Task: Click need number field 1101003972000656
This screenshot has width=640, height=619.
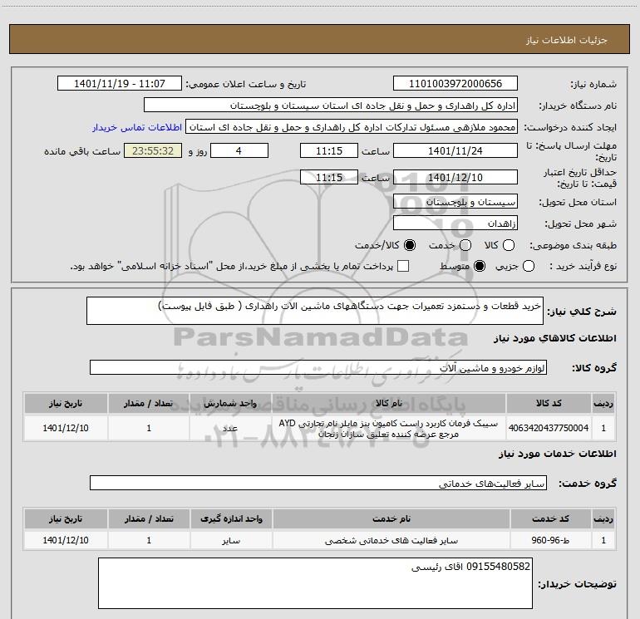Action: click(x=455, y=84)
